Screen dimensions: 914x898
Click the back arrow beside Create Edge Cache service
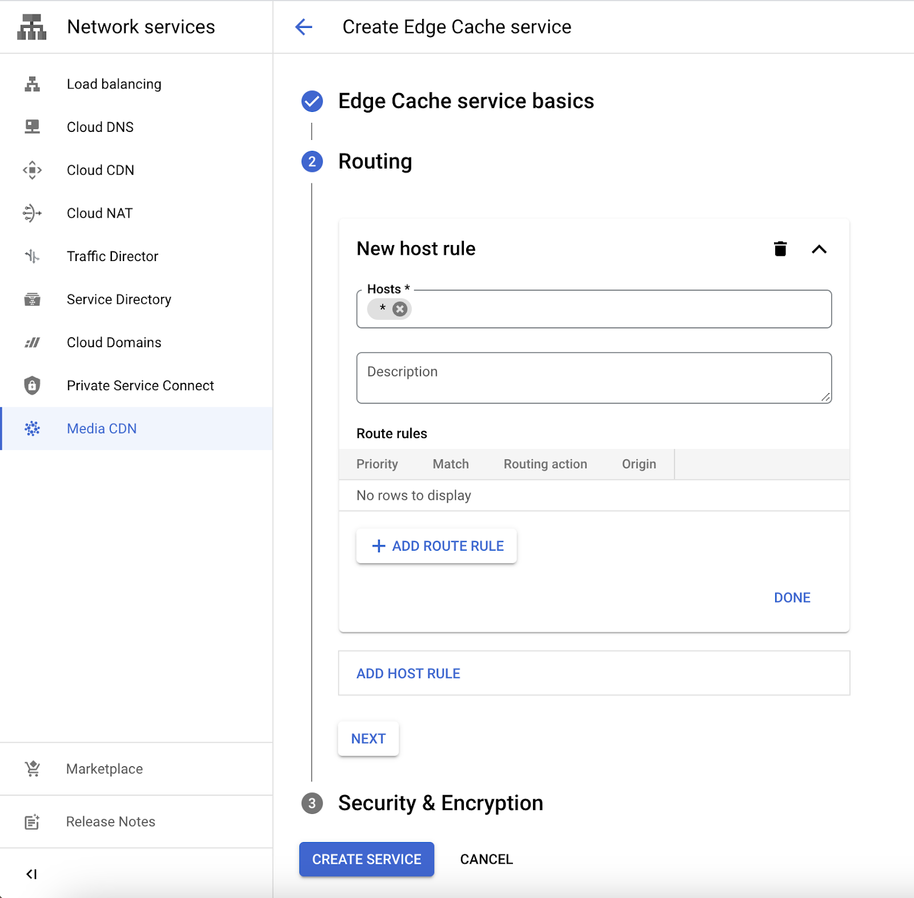click(304, 27)
